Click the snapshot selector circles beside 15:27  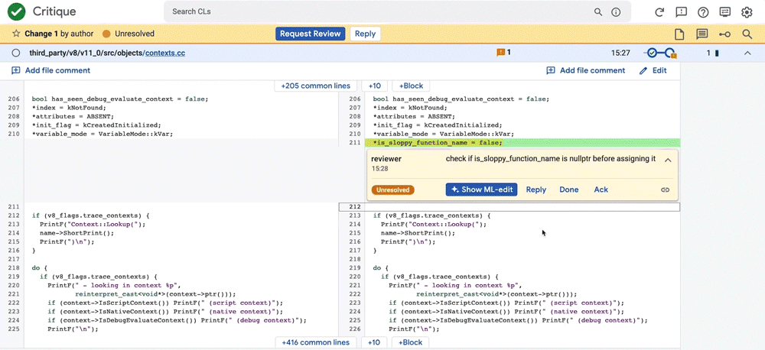coord(659,53)
